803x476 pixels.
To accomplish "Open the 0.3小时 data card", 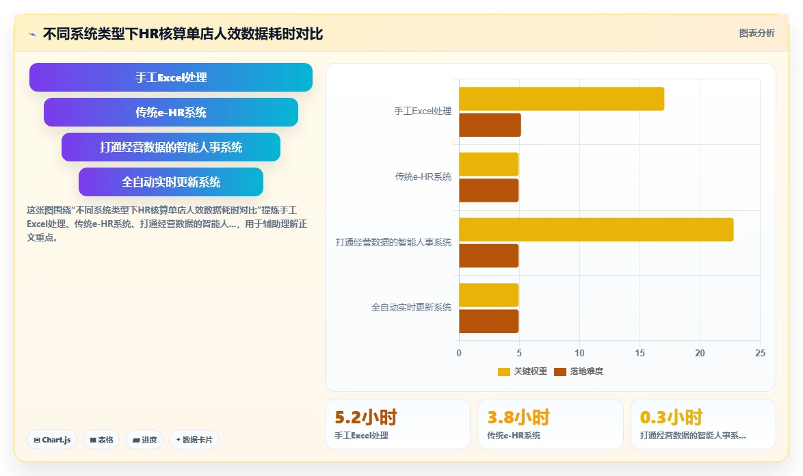I will coord(703,424).
